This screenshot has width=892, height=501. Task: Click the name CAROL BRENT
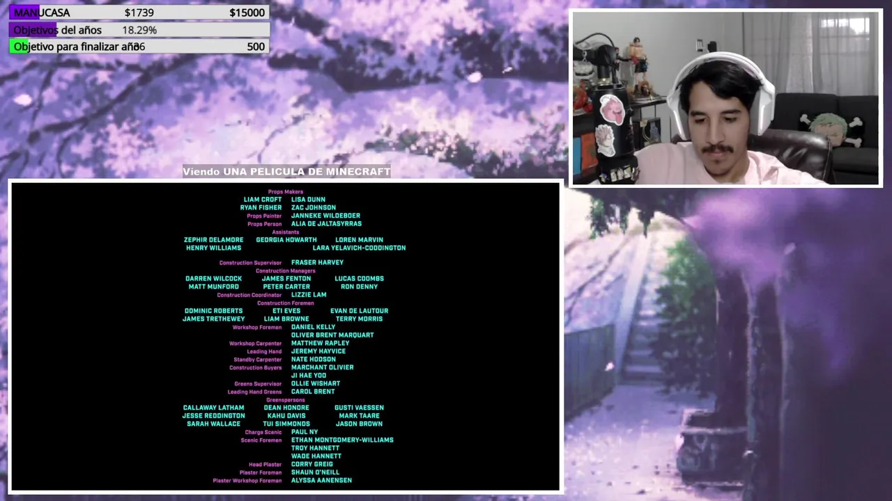[x=313, y=392]
